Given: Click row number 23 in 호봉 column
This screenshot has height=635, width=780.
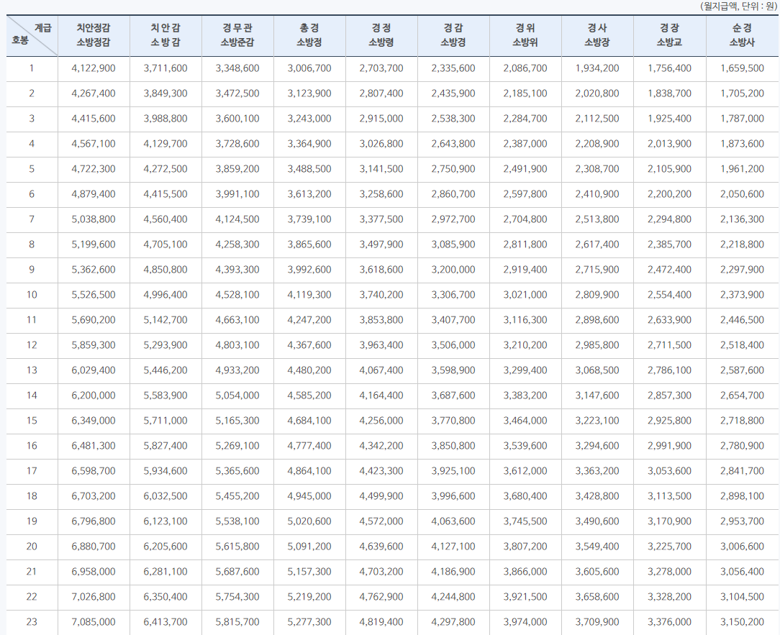Looking at the screenshot, I should coord(32,622).
